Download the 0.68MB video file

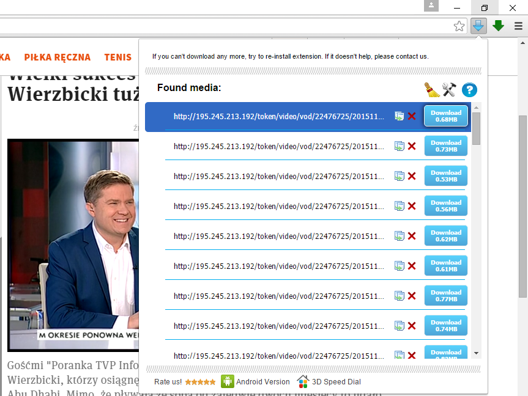click(x=446, y=116)
